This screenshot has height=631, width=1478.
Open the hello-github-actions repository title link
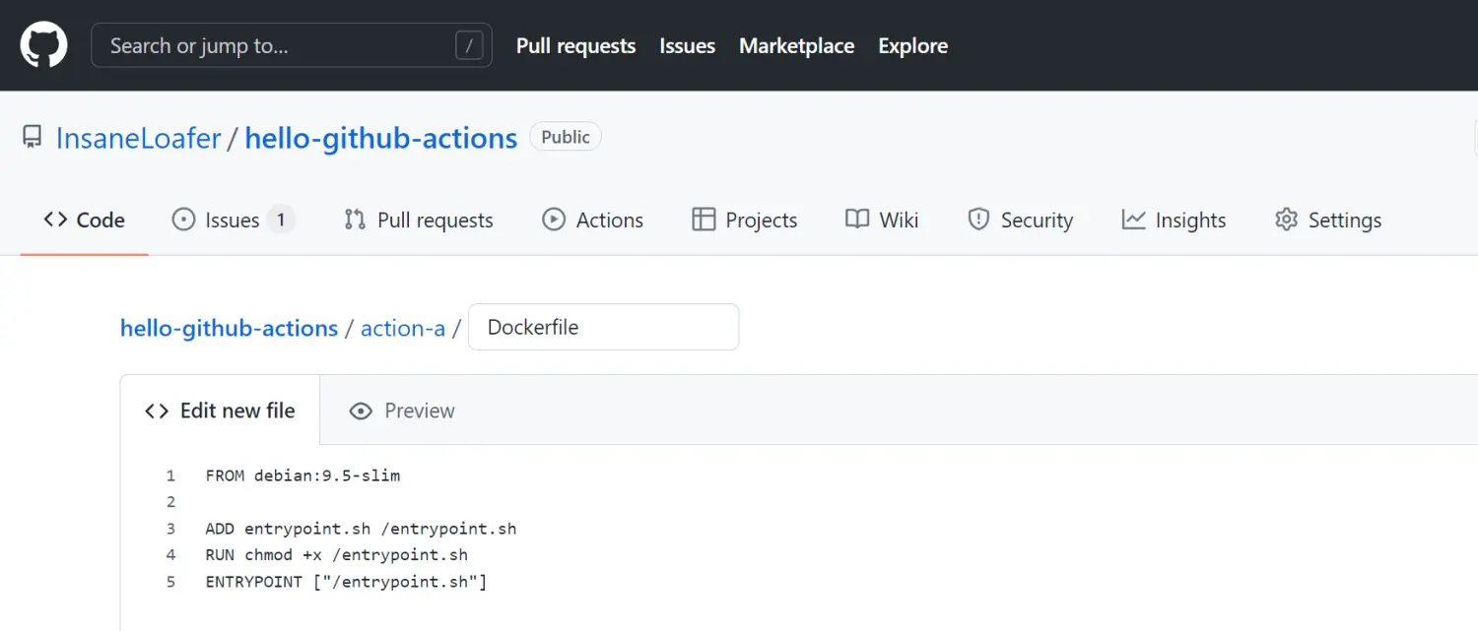(x=380, y=138)
